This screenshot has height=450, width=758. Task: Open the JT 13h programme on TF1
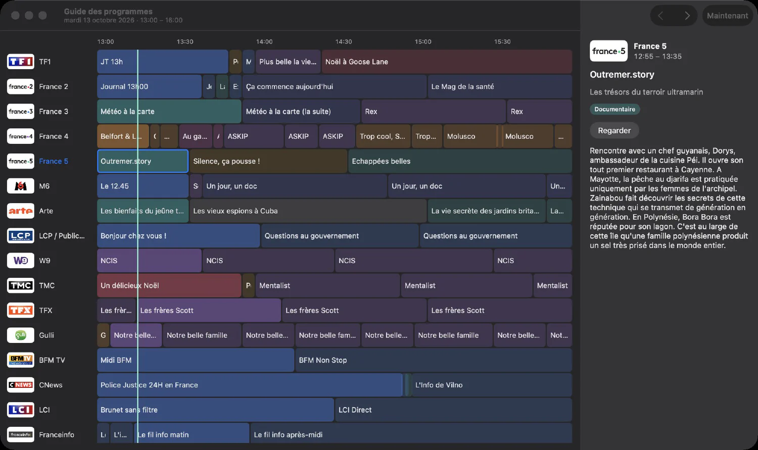(x=162, y=62)
